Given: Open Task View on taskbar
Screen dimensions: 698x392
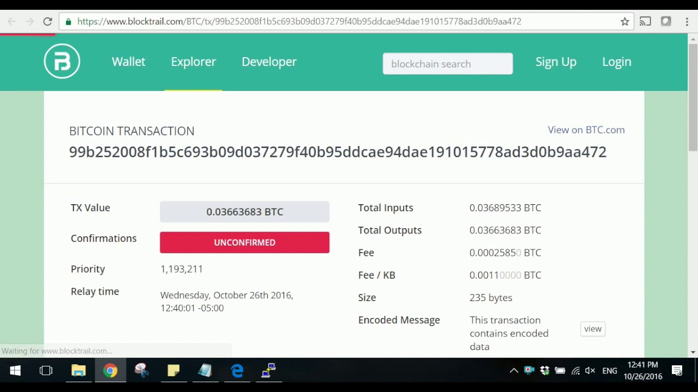Looking at the screenshot, I should tap(46, 371).
